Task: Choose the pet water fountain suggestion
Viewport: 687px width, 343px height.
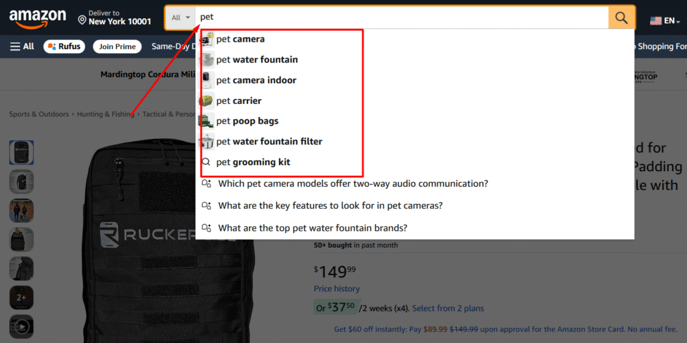Action: pos(257,60)
